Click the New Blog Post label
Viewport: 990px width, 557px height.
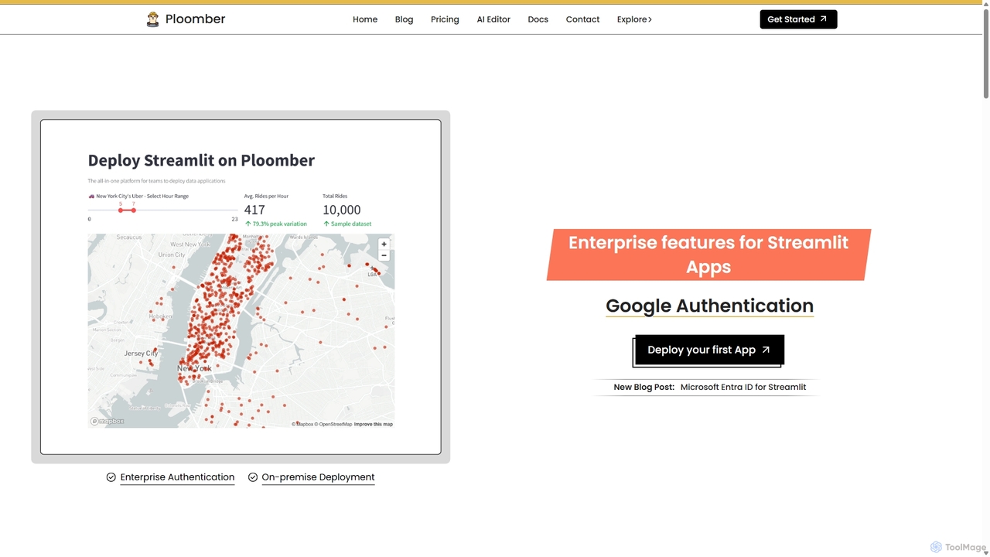click(x=643, y=387)
